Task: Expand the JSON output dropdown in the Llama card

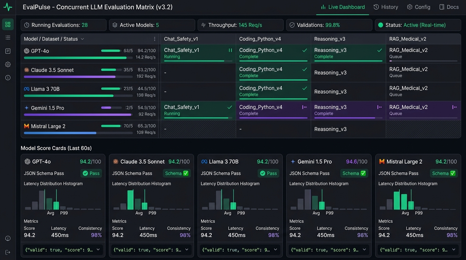Action: click(x=276, y=250)
